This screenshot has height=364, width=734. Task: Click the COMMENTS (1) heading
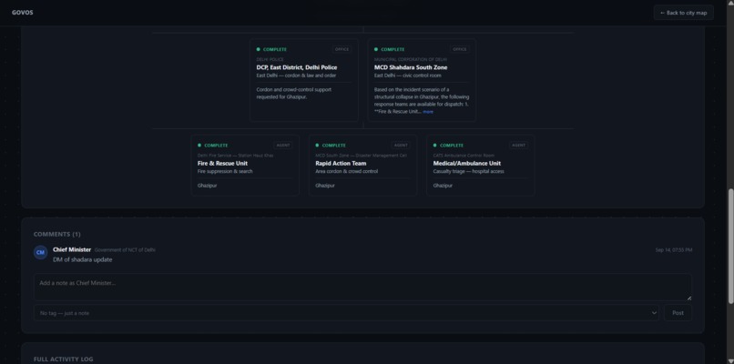coord(57,234)
